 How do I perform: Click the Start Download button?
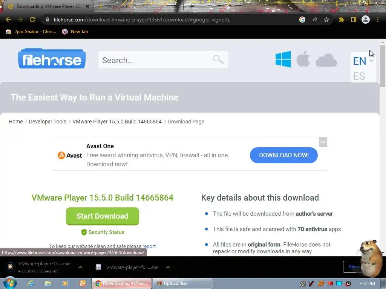103,216
